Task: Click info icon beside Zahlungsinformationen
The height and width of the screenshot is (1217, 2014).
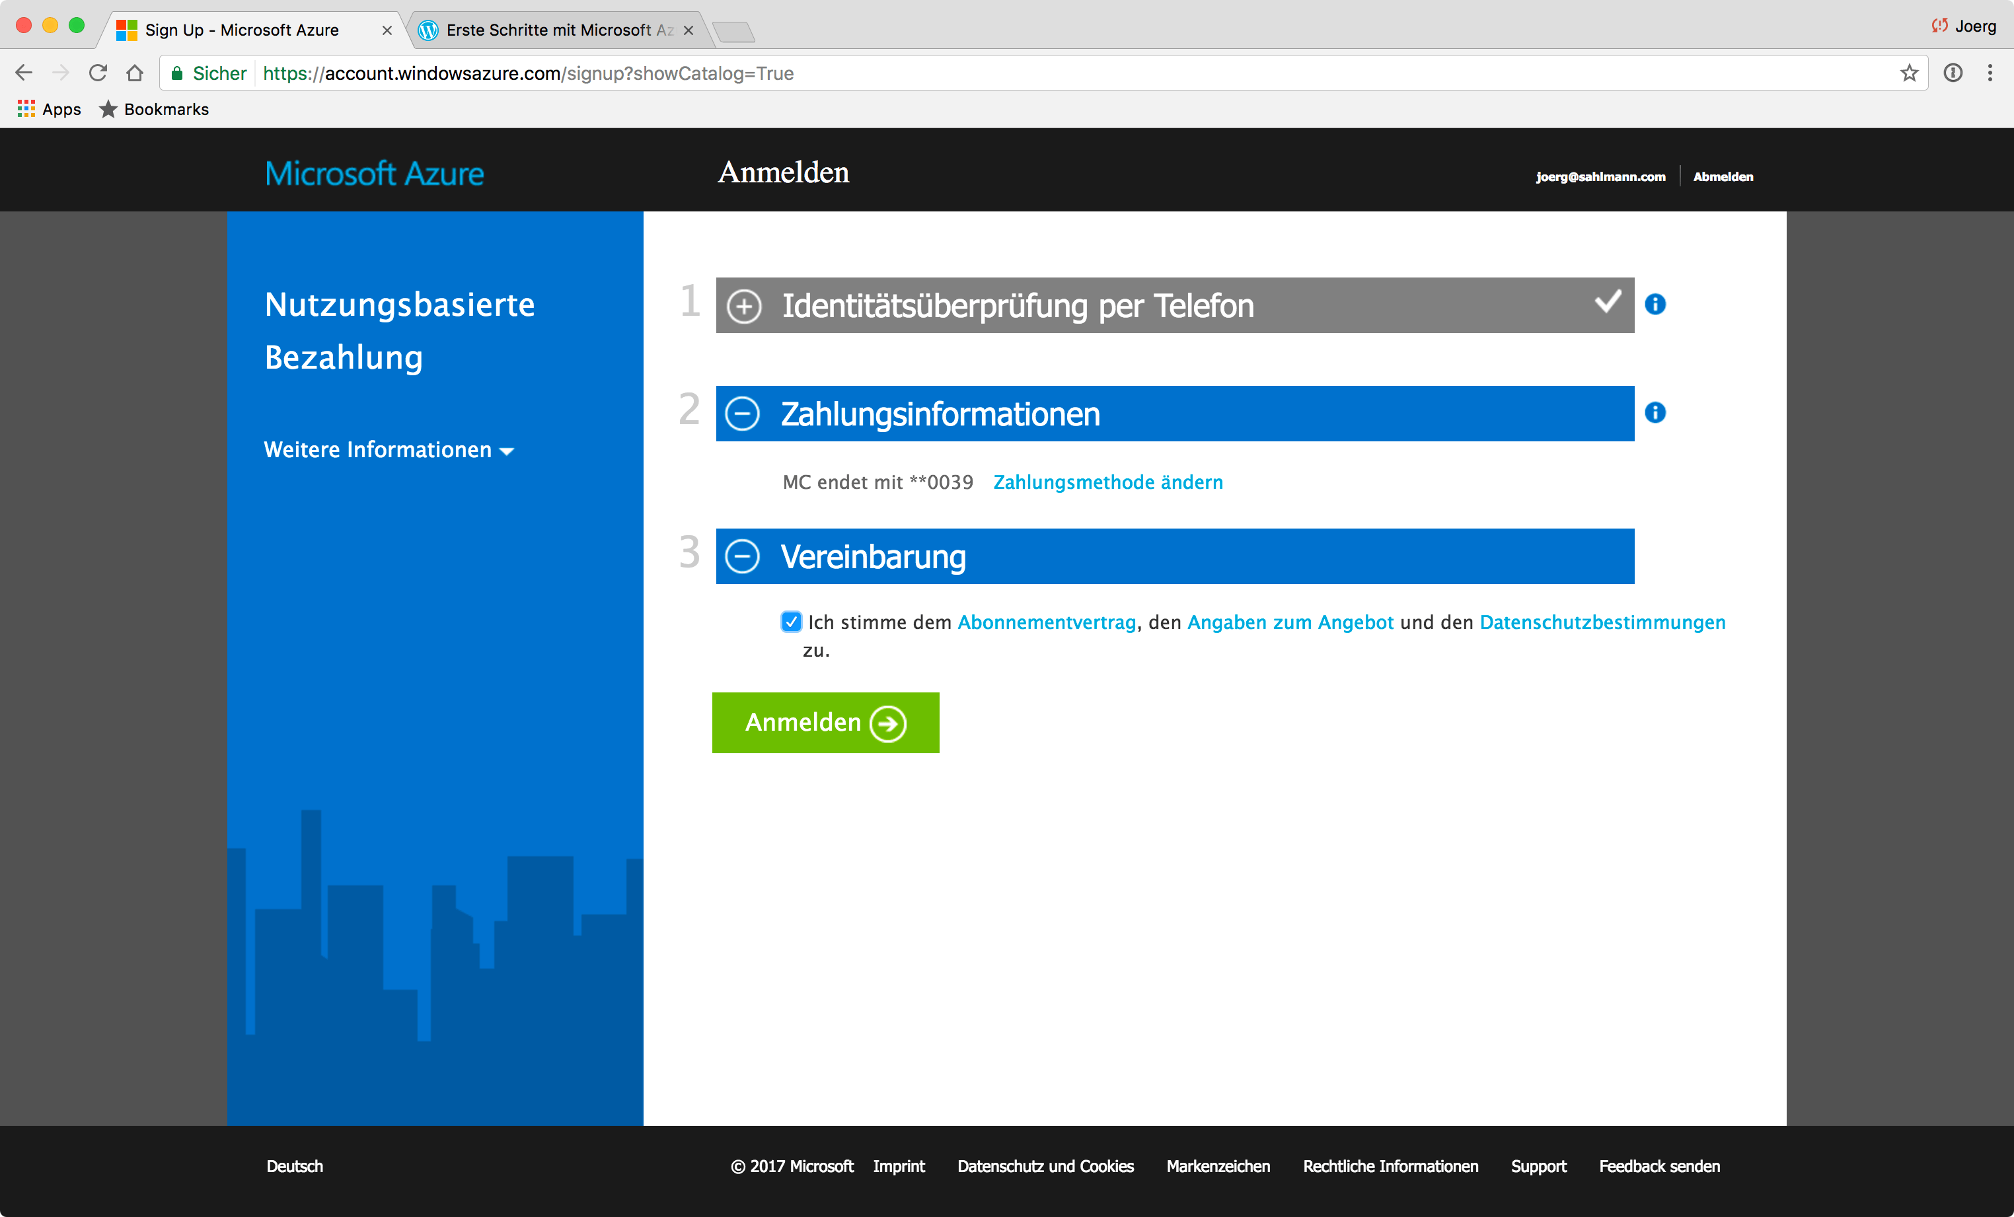Action: (1655, 413)
